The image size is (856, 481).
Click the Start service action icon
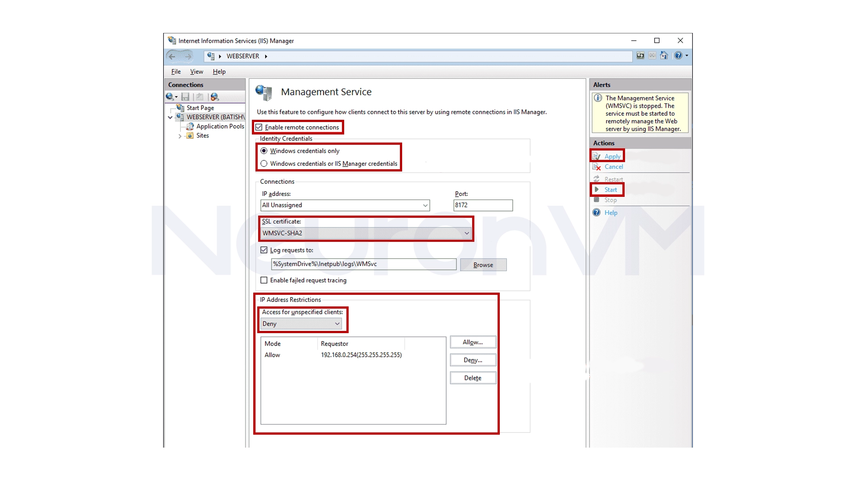tap(597, 190)
